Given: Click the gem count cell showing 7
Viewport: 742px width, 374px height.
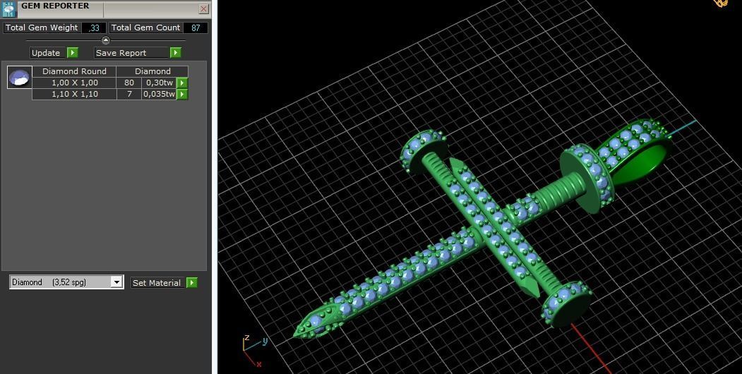Looking at the screenshot, I should click(129, 94).
